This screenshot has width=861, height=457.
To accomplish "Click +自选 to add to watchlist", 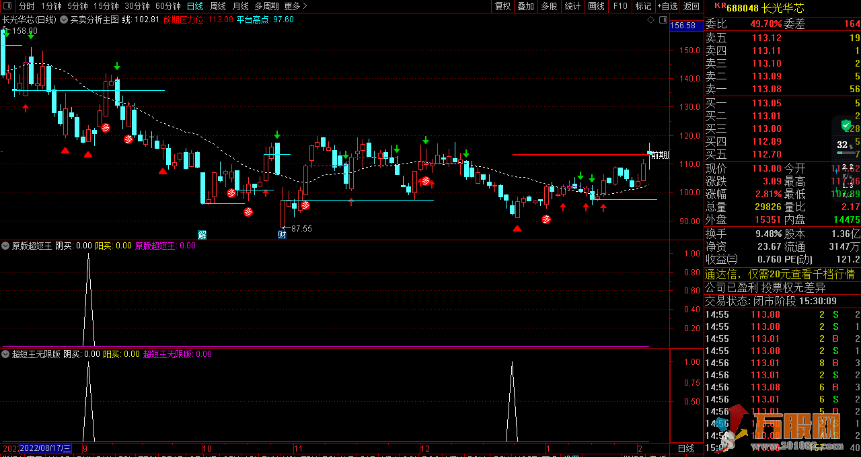I will tap(667, 6).
